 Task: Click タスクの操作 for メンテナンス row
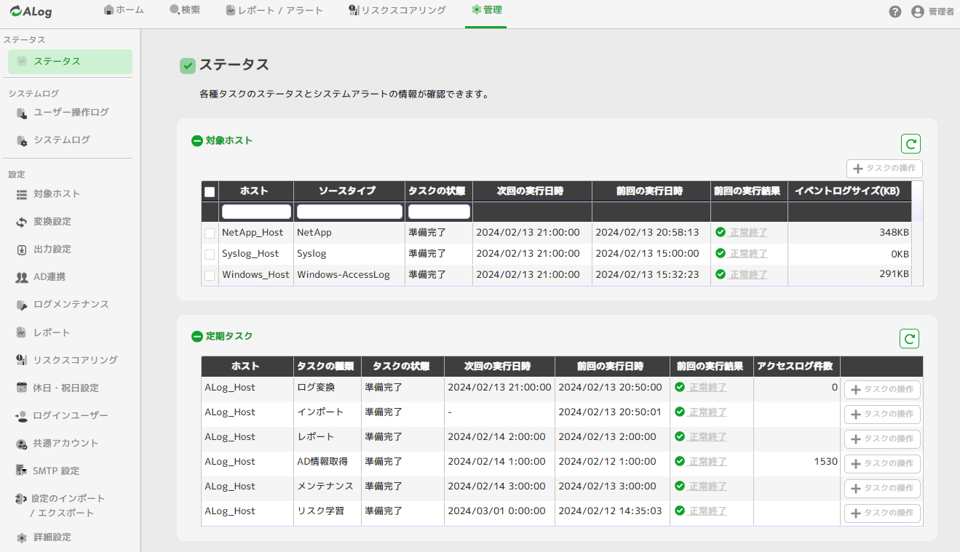click(x=882, y=489)
